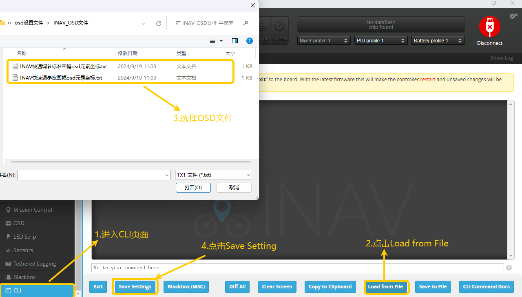Screen dimensions: 522x297
Task: Click the Load from File button
Action: pyautogui.click(x=385, y=287)
